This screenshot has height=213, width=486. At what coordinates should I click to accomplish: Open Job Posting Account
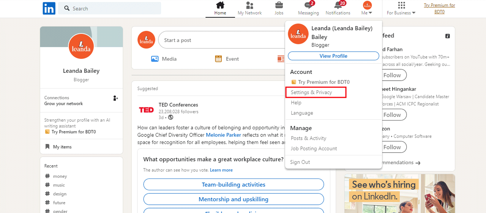tap(314, 149)
